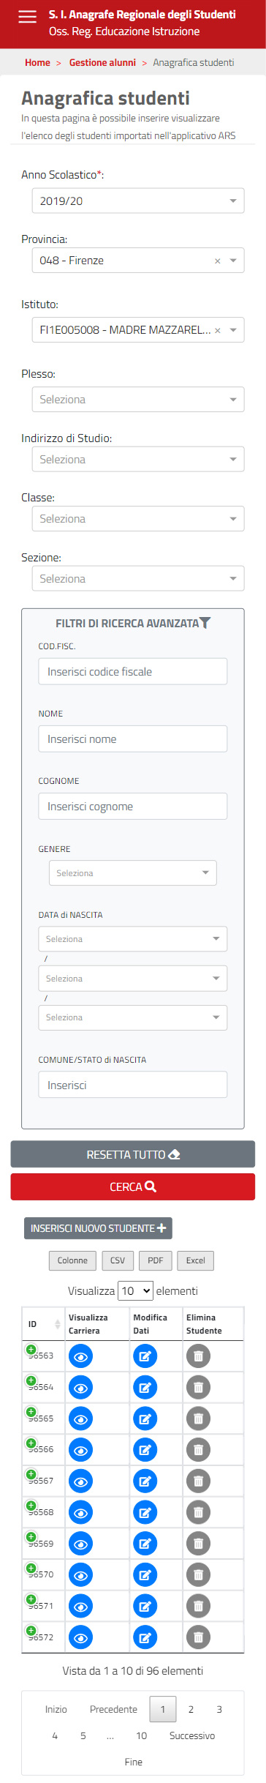Viewport: 266px width, 1783px height.
Task: Focus the codice fiscale input field
Action: pos(133,672)
